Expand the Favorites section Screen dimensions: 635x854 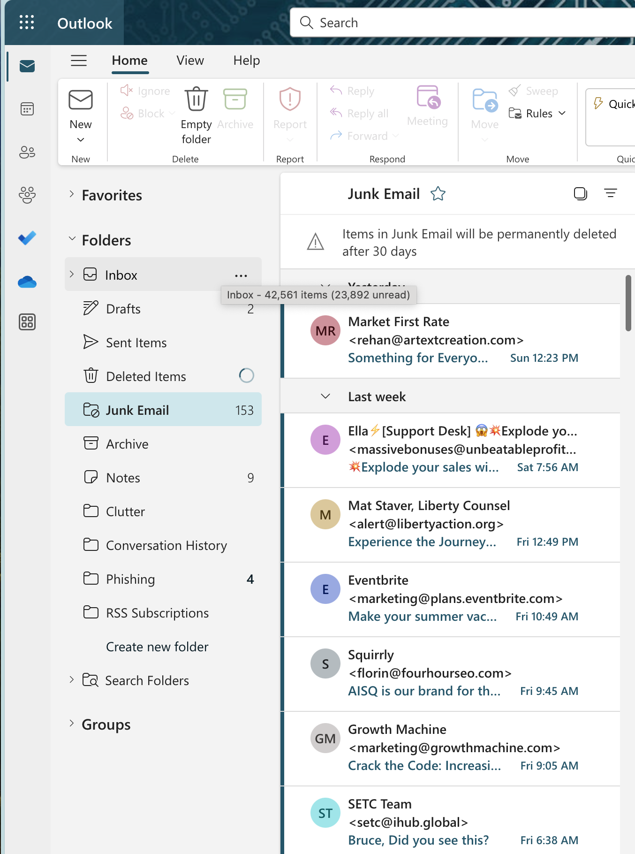click(72, 194)
